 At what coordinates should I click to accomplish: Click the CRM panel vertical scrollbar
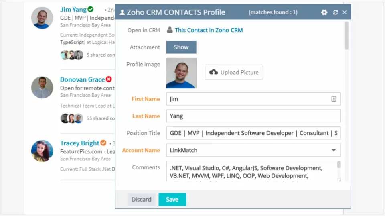point(346,36)
